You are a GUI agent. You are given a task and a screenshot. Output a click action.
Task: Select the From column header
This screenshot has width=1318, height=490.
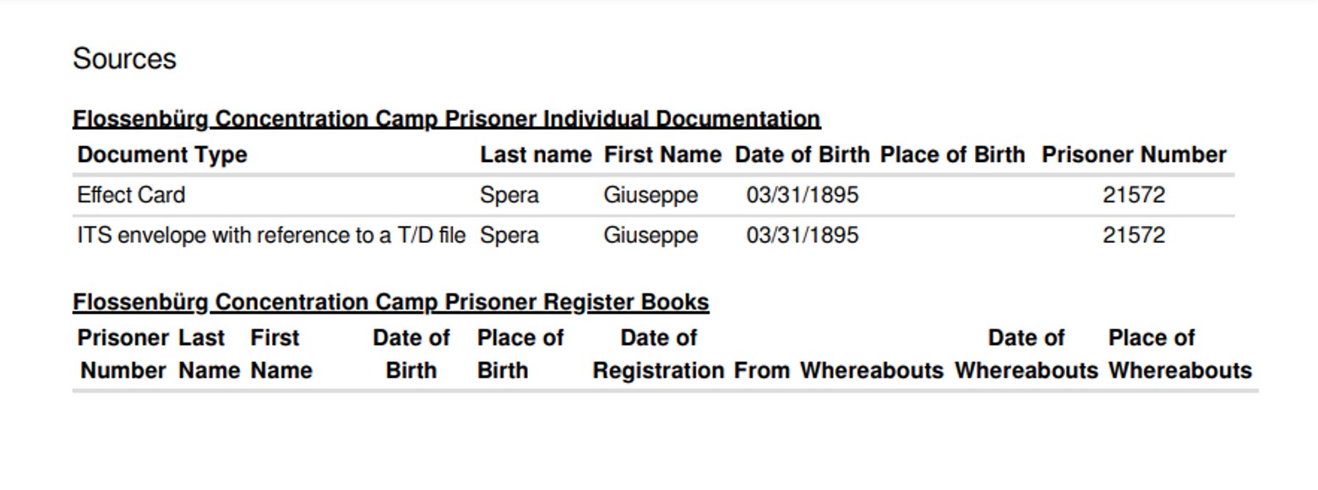tap(761, 371)
